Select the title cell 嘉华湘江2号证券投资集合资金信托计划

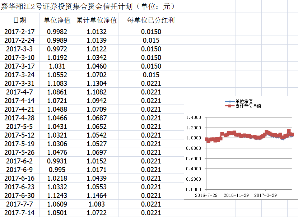coord(88,6)
